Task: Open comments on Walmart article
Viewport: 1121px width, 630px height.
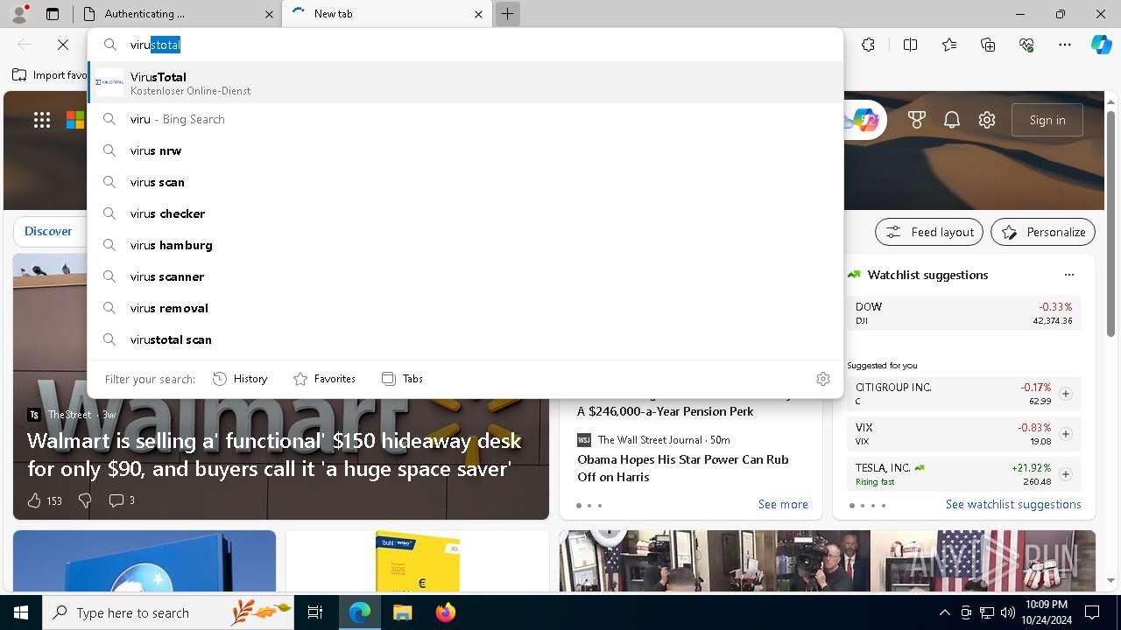Action: click(x=122, y=500)
